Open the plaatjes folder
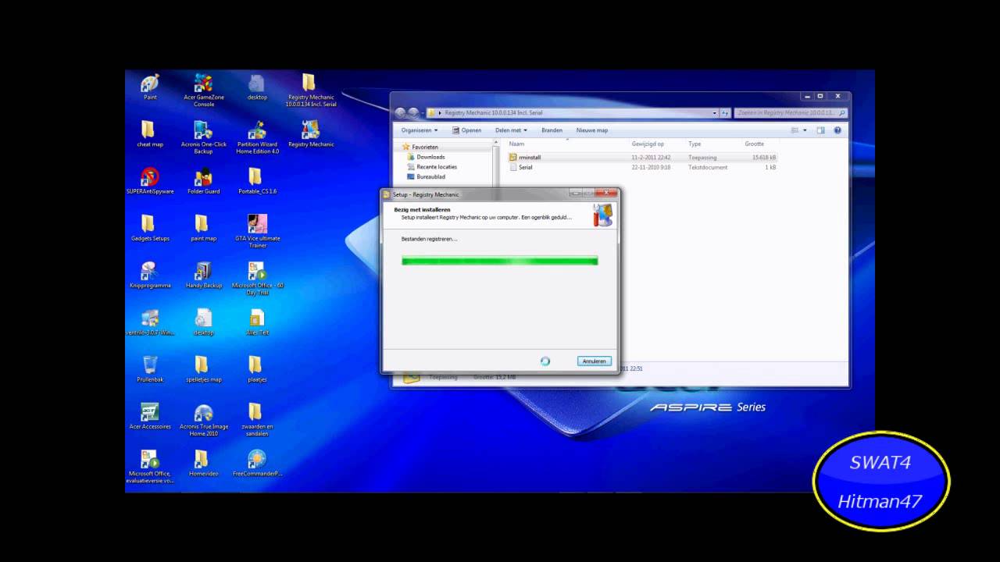The image size is (1000, 562). 257,368
